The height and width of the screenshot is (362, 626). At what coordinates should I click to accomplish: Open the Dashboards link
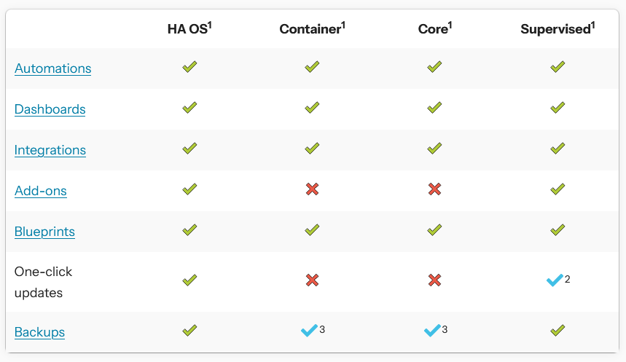point(50,109)
